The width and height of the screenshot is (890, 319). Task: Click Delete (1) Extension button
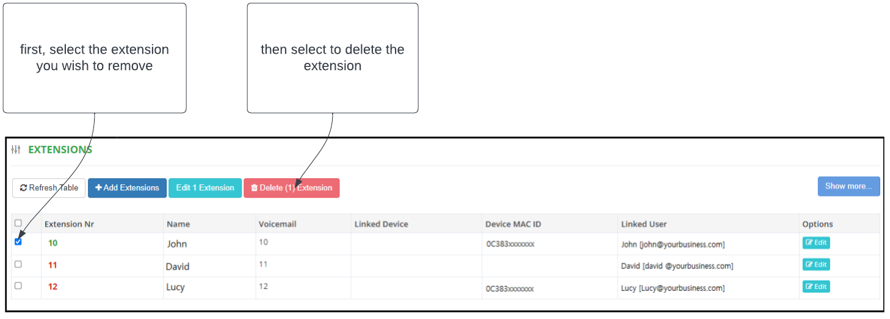(x=291, y=188)
